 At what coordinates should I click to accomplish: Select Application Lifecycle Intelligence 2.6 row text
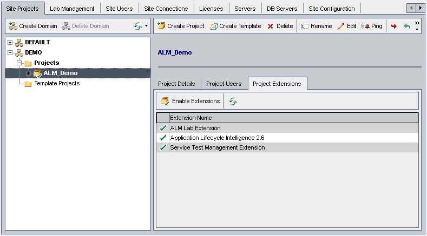(x=218, y=138)
